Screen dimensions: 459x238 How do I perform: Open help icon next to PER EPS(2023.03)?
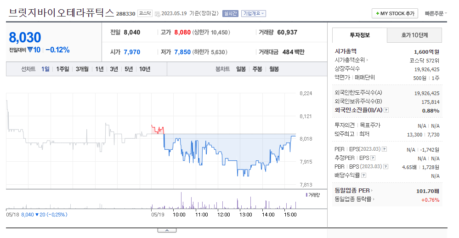pos(385,149)
